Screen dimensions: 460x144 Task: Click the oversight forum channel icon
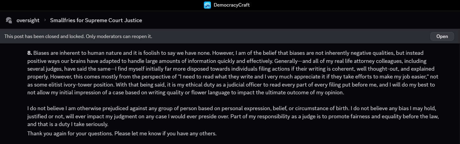click(x=9, y=20)
